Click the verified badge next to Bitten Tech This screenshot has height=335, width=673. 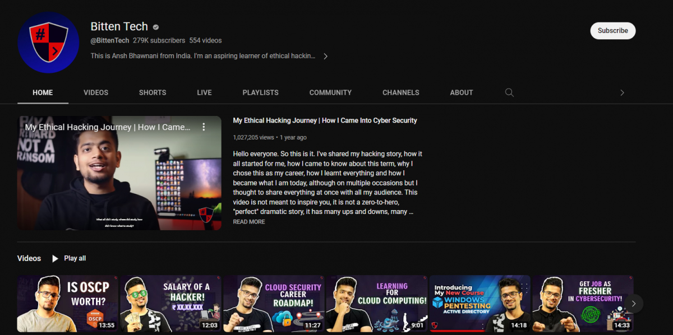click(x=156, y=27)
